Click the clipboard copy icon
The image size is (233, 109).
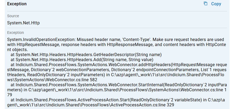[x=205, y=4]
